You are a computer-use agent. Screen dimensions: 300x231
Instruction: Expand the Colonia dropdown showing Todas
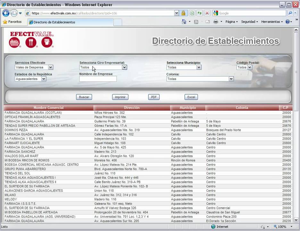pyautogui.click(x=231, y=79)
